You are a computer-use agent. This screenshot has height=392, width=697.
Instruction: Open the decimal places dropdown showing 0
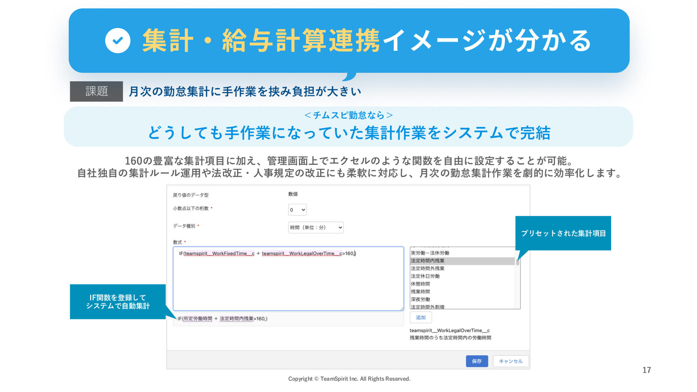(297, 210)
